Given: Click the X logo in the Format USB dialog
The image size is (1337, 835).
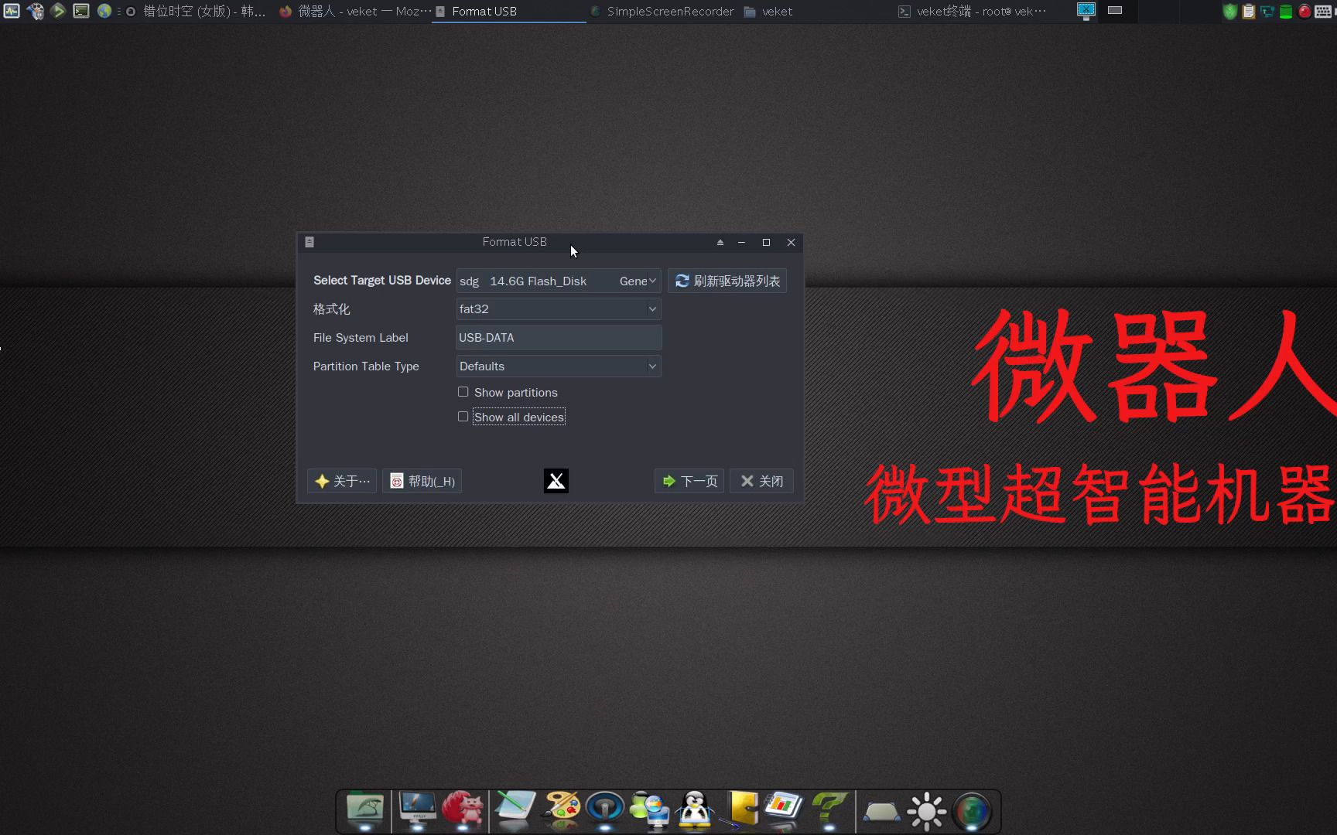Looking at the screenshot, I should pyautogui.click(x=556, y=481).
